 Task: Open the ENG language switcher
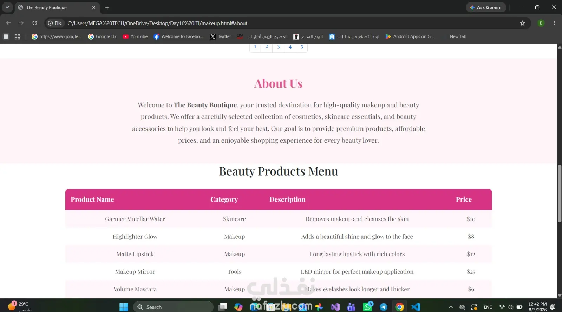pos(488,307)
